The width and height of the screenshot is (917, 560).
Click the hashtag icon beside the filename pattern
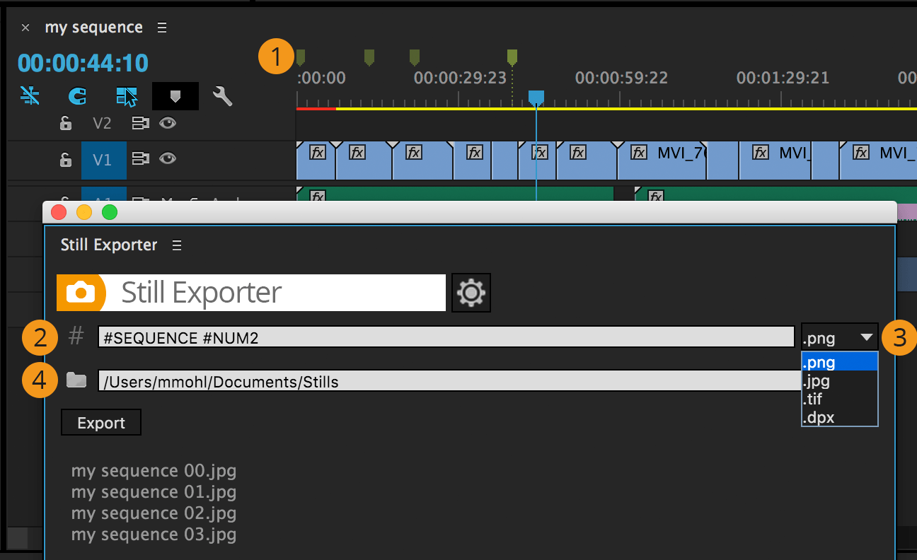tap(76, 337)
